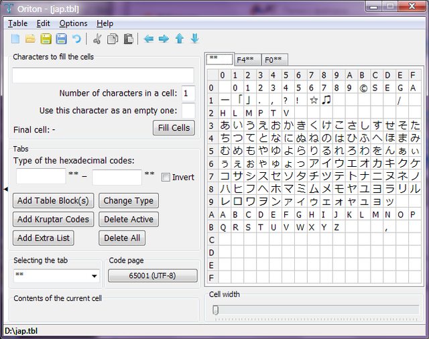
Task: Switch to the ** tab
Action: 220,59
